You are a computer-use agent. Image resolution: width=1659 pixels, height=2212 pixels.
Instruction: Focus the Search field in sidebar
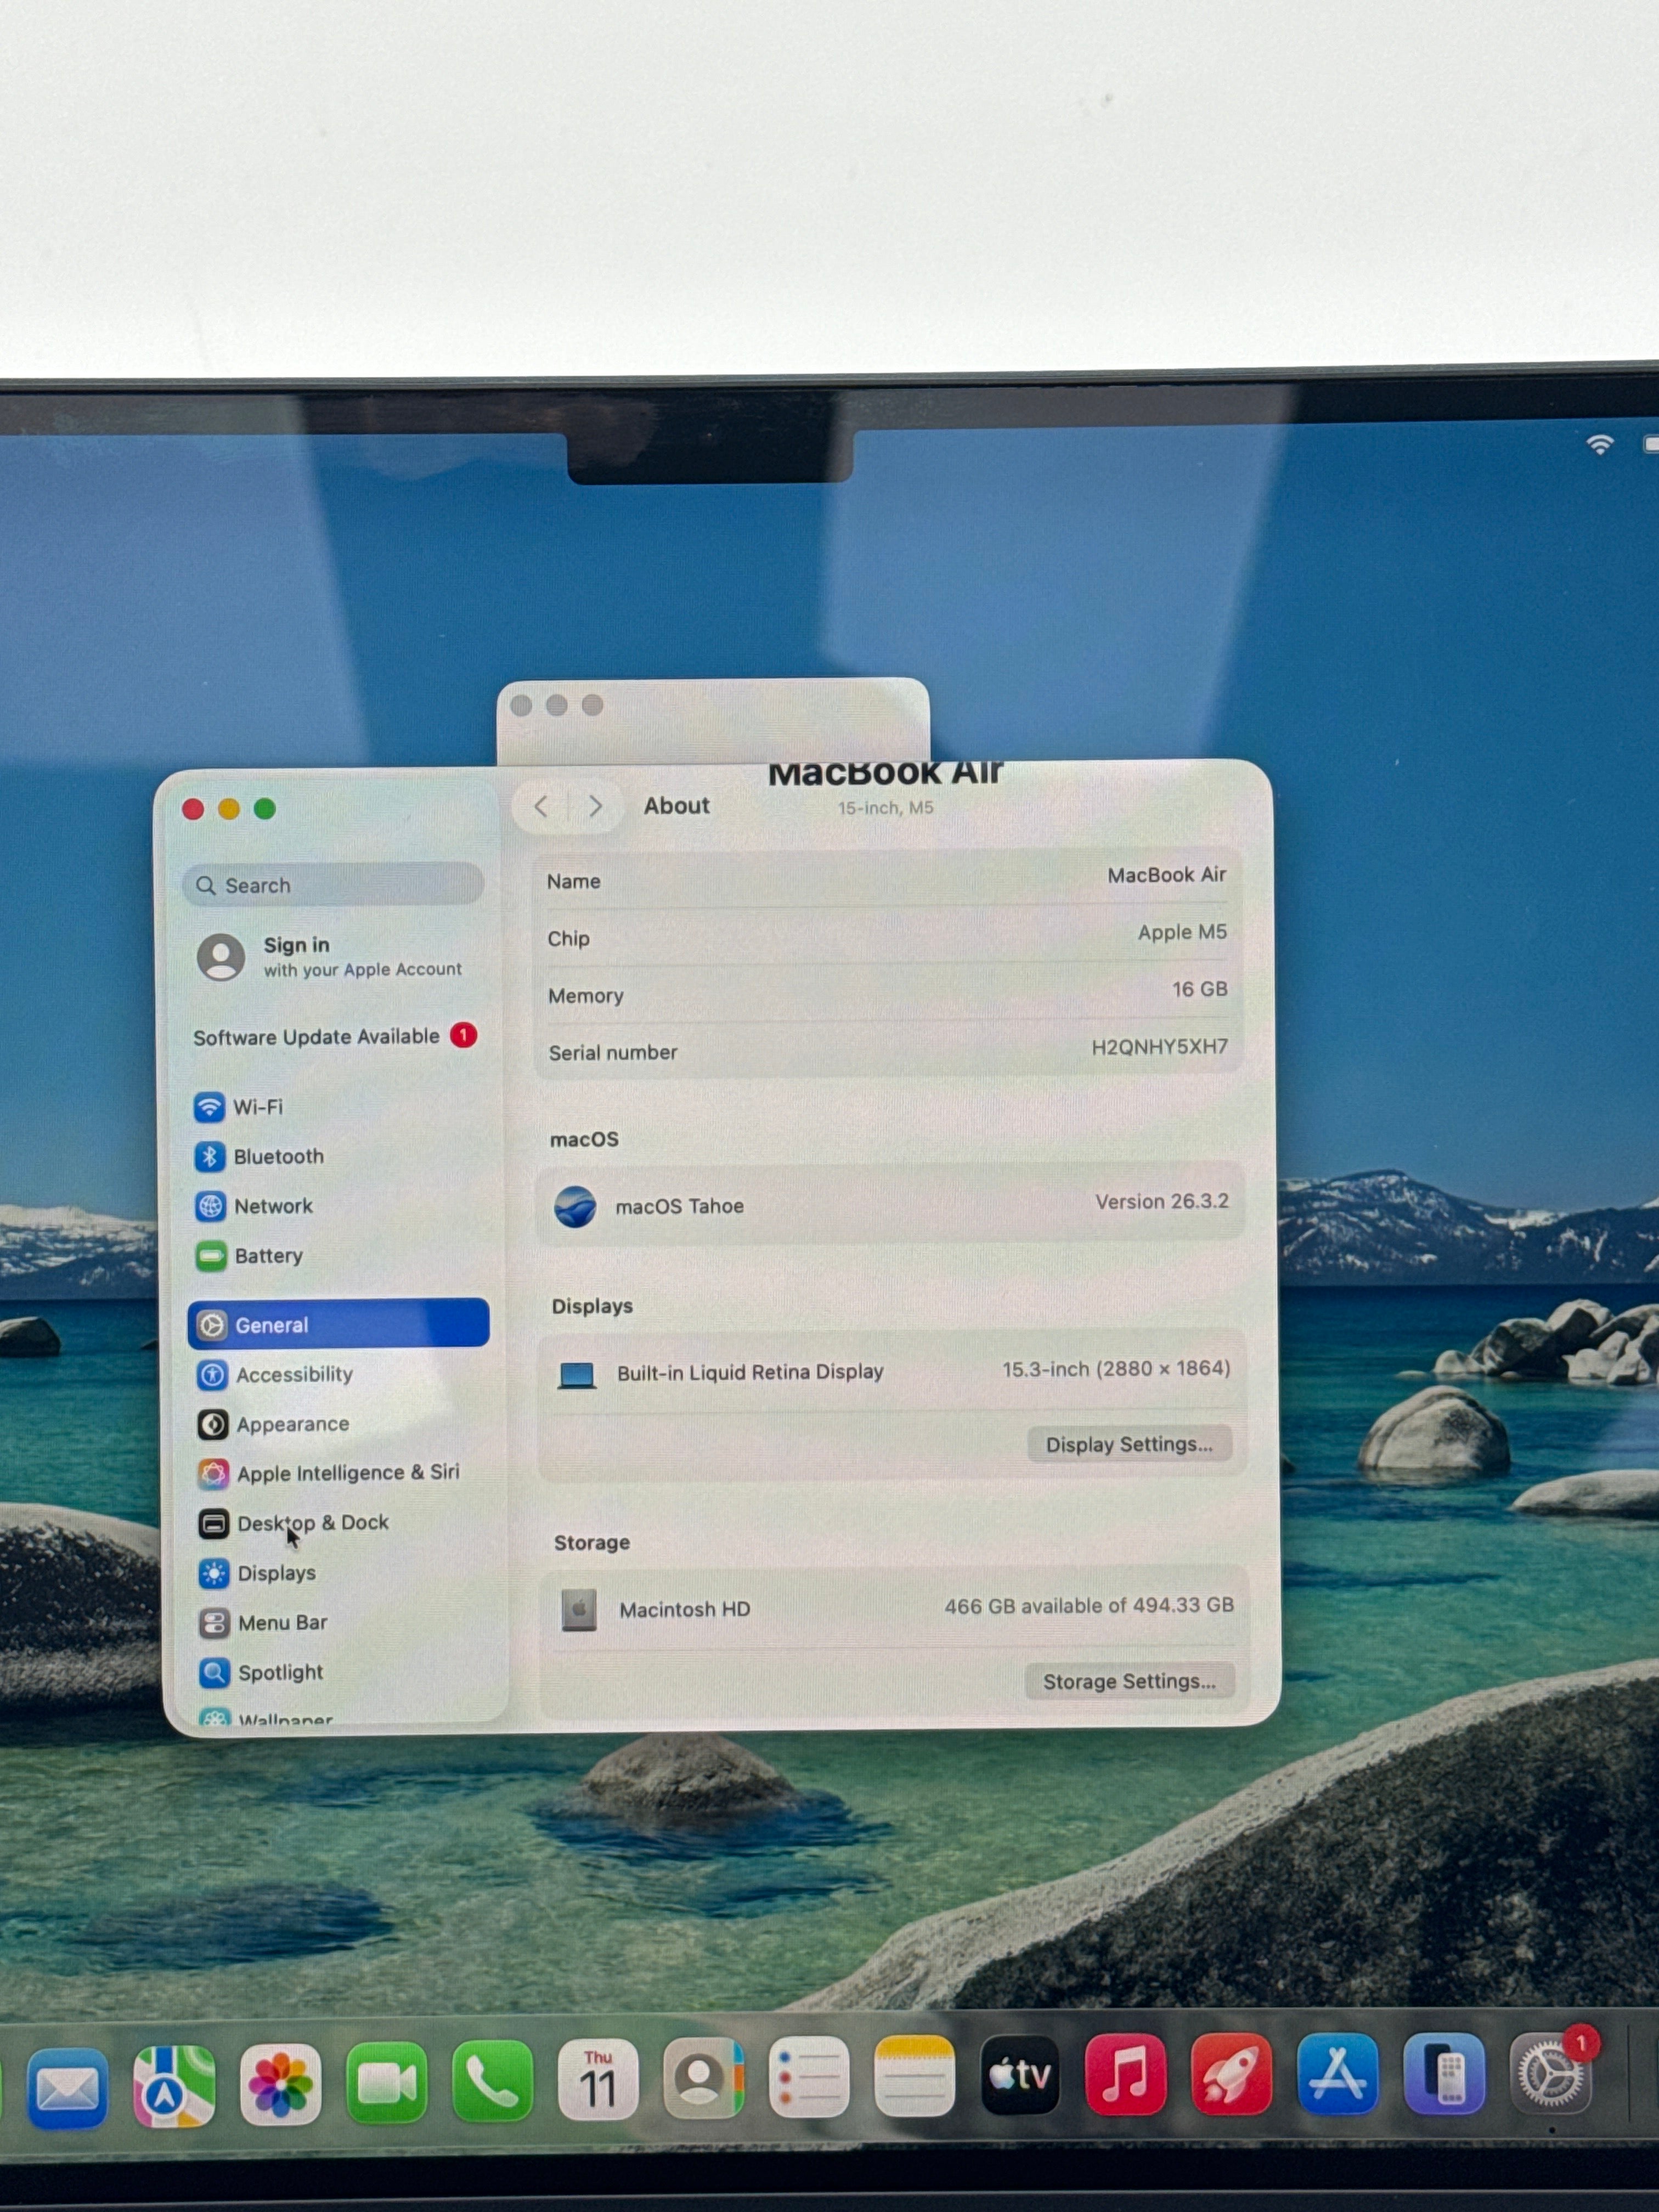click(333, 885)
